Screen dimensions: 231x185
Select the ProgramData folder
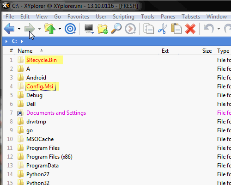pos(43,166)
